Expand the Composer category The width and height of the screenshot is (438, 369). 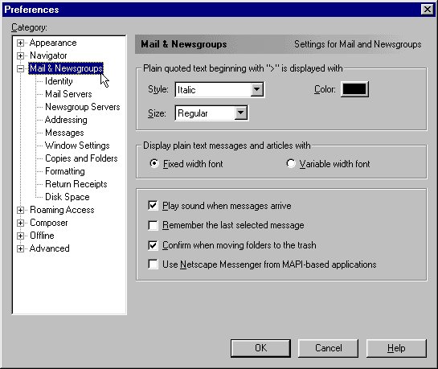click(20, 223)
